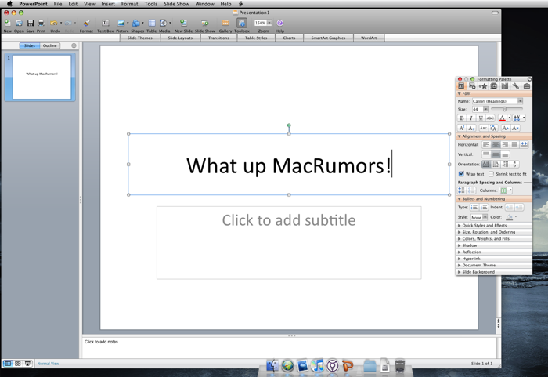Click the Shapes toolbar icon
Viewport: 548px width, 377px height.
[136, 23]
